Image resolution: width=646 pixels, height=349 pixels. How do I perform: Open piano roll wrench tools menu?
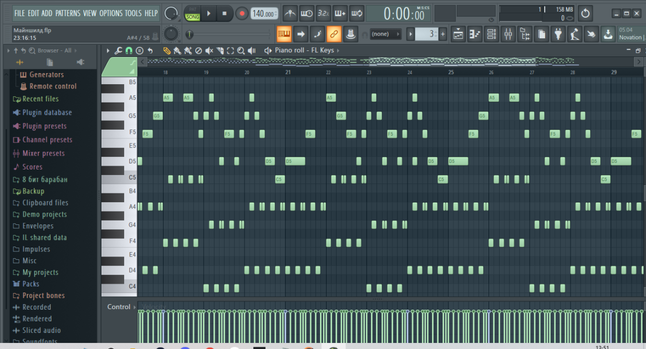tap(118, 50)
